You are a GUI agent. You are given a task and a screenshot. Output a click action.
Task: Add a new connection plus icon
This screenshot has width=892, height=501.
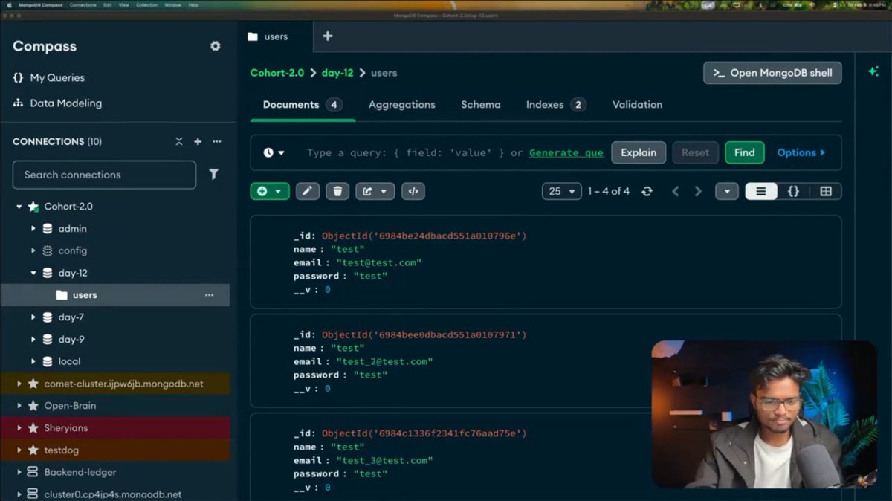pos(198,141)
